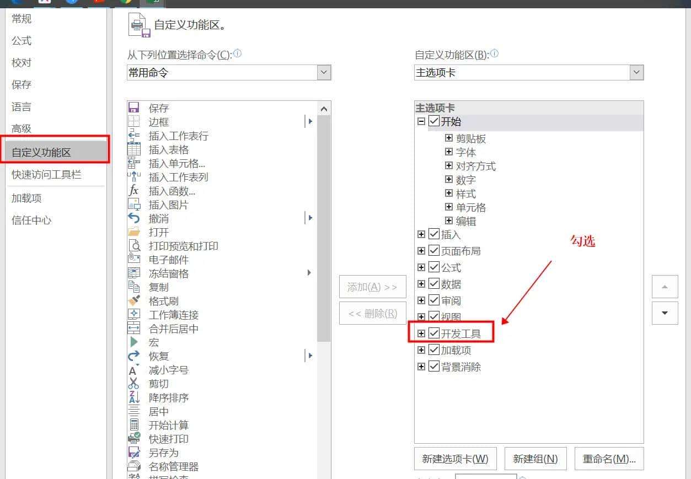Click the 降序排序 command icon
Viewport: 691px width, 479px height.
point(135,397)
